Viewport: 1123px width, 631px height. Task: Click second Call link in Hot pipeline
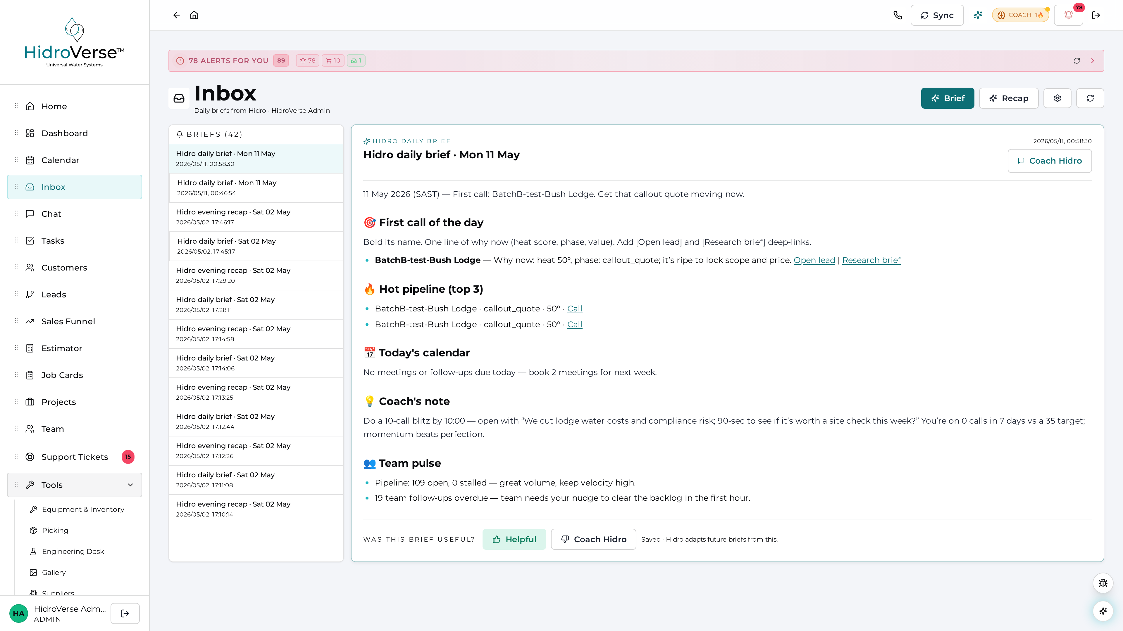(575, 325)
